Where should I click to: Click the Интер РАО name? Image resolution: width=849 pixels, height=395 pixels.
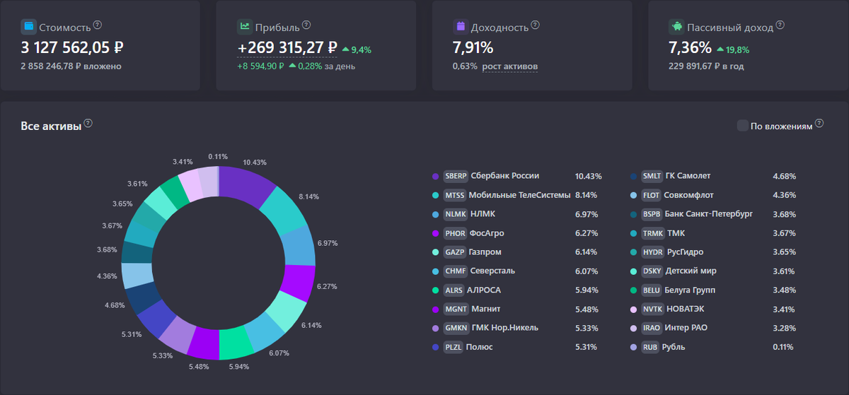[x=686, y=328]
